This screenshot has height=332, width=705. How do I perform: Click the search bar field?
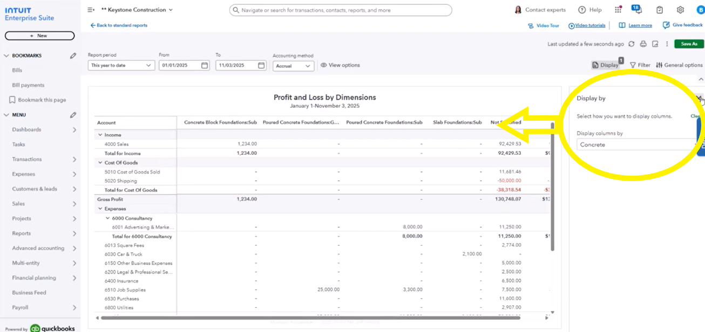click(340, 10)
